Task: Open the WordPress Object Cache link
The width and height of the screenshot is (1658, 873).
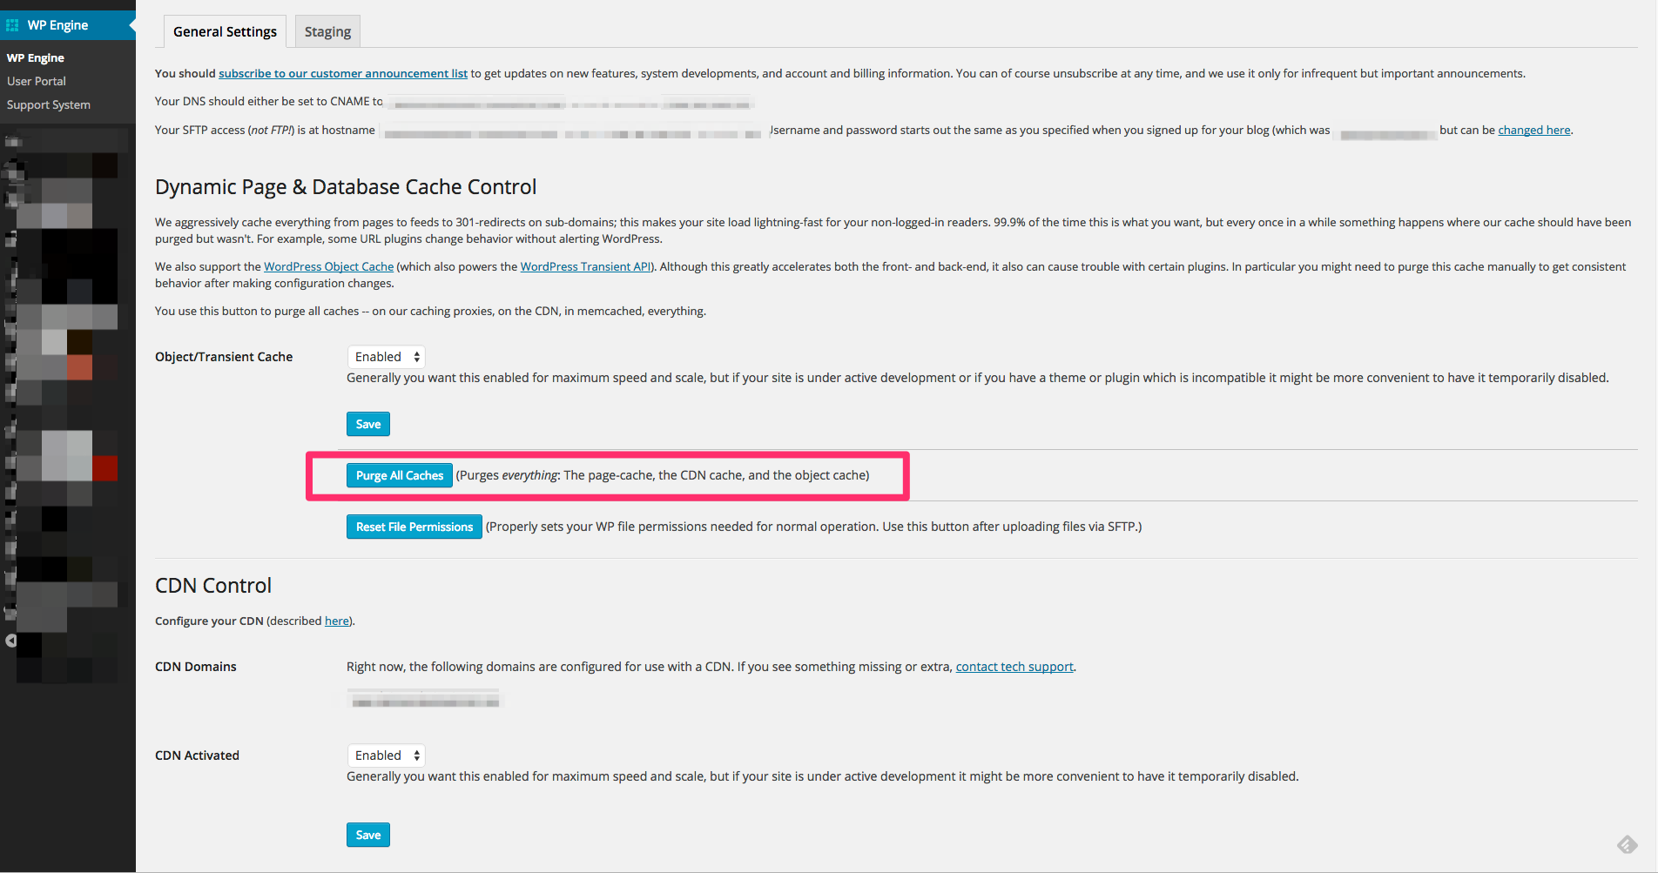Action: [x=328, y=267]
